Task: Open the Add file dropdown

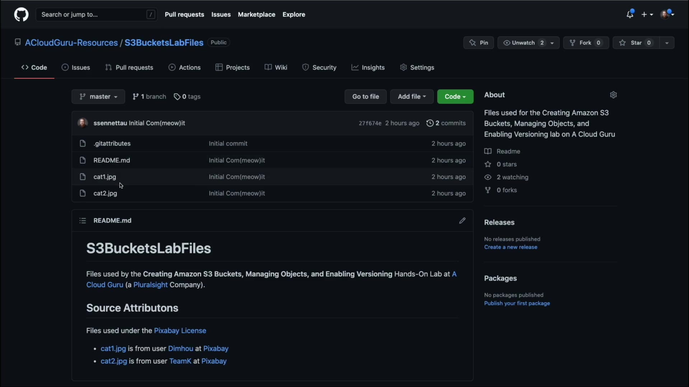Action: click(412, 96)
